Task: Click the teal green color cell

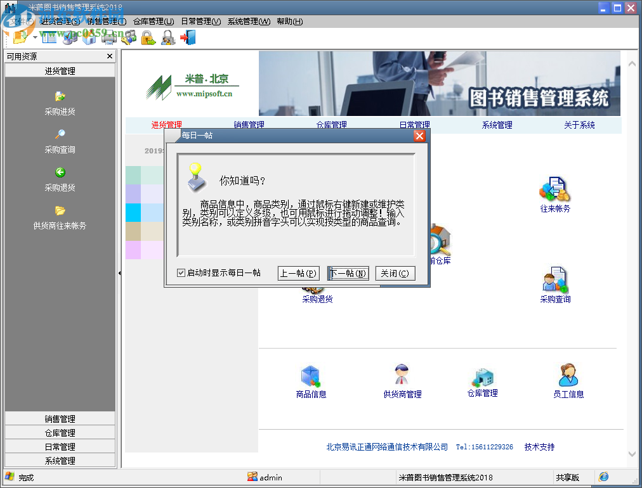Action: click(133, 175)
